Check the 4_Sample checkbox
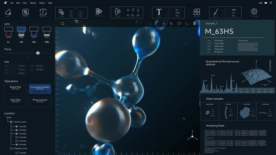The height and width of the screenshot is (155, 276). 16,137
